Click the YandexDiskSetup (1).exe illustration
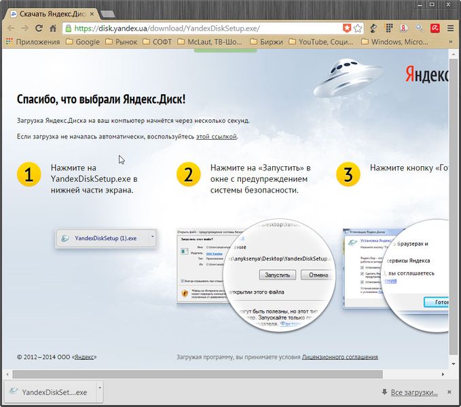Screen dimensions: 461x407 (x=106, y=238)
